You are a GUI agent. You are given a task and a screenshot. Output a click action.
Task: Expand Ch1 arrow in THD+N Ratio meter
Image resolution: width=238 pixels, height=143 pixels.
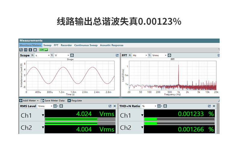tap(142, 115)
